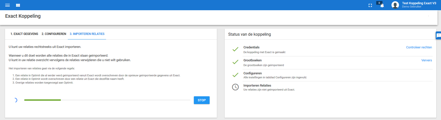The width and height of the screenshot is (441, 120).
Task: Click 'Uw relaties zijn niet geïmporteerd' text
Action: [269, 90]
